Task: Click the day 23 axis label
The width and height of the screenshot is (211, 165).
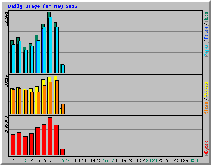Action: (148, 160)
